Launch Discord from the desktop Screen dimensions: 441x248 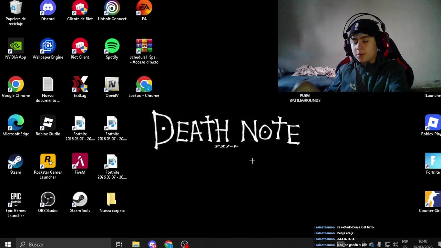(48, 11)
